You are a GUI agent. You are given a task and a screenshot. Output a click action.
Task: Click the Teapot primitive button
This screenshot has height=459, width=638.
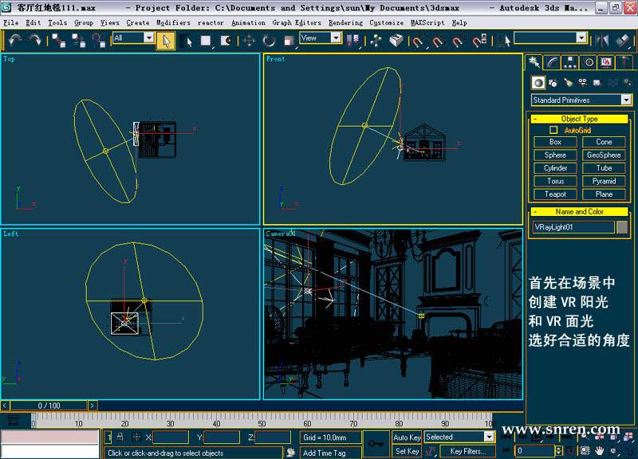(x=555, y=194)
